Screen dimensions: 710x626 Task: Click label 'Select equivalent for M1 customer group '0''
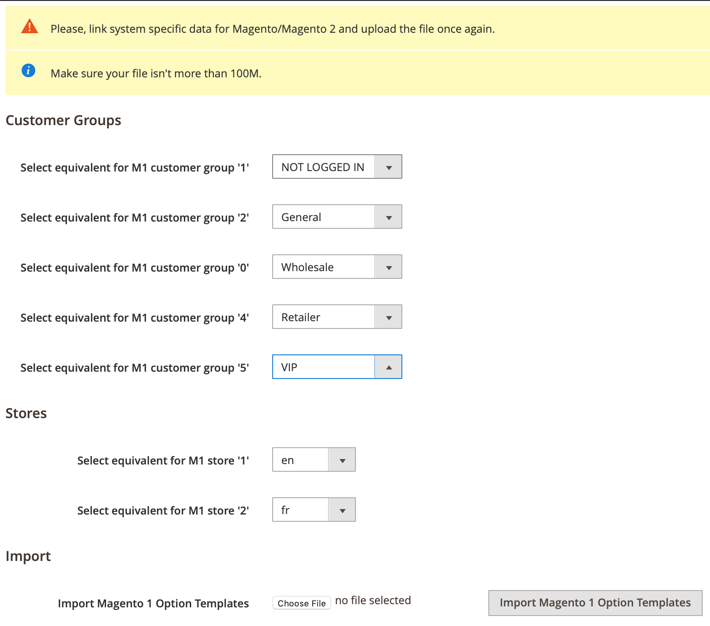(x=135, y=268)
